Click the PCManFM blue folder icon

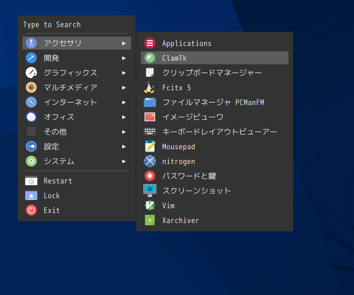tap(150, 102)
